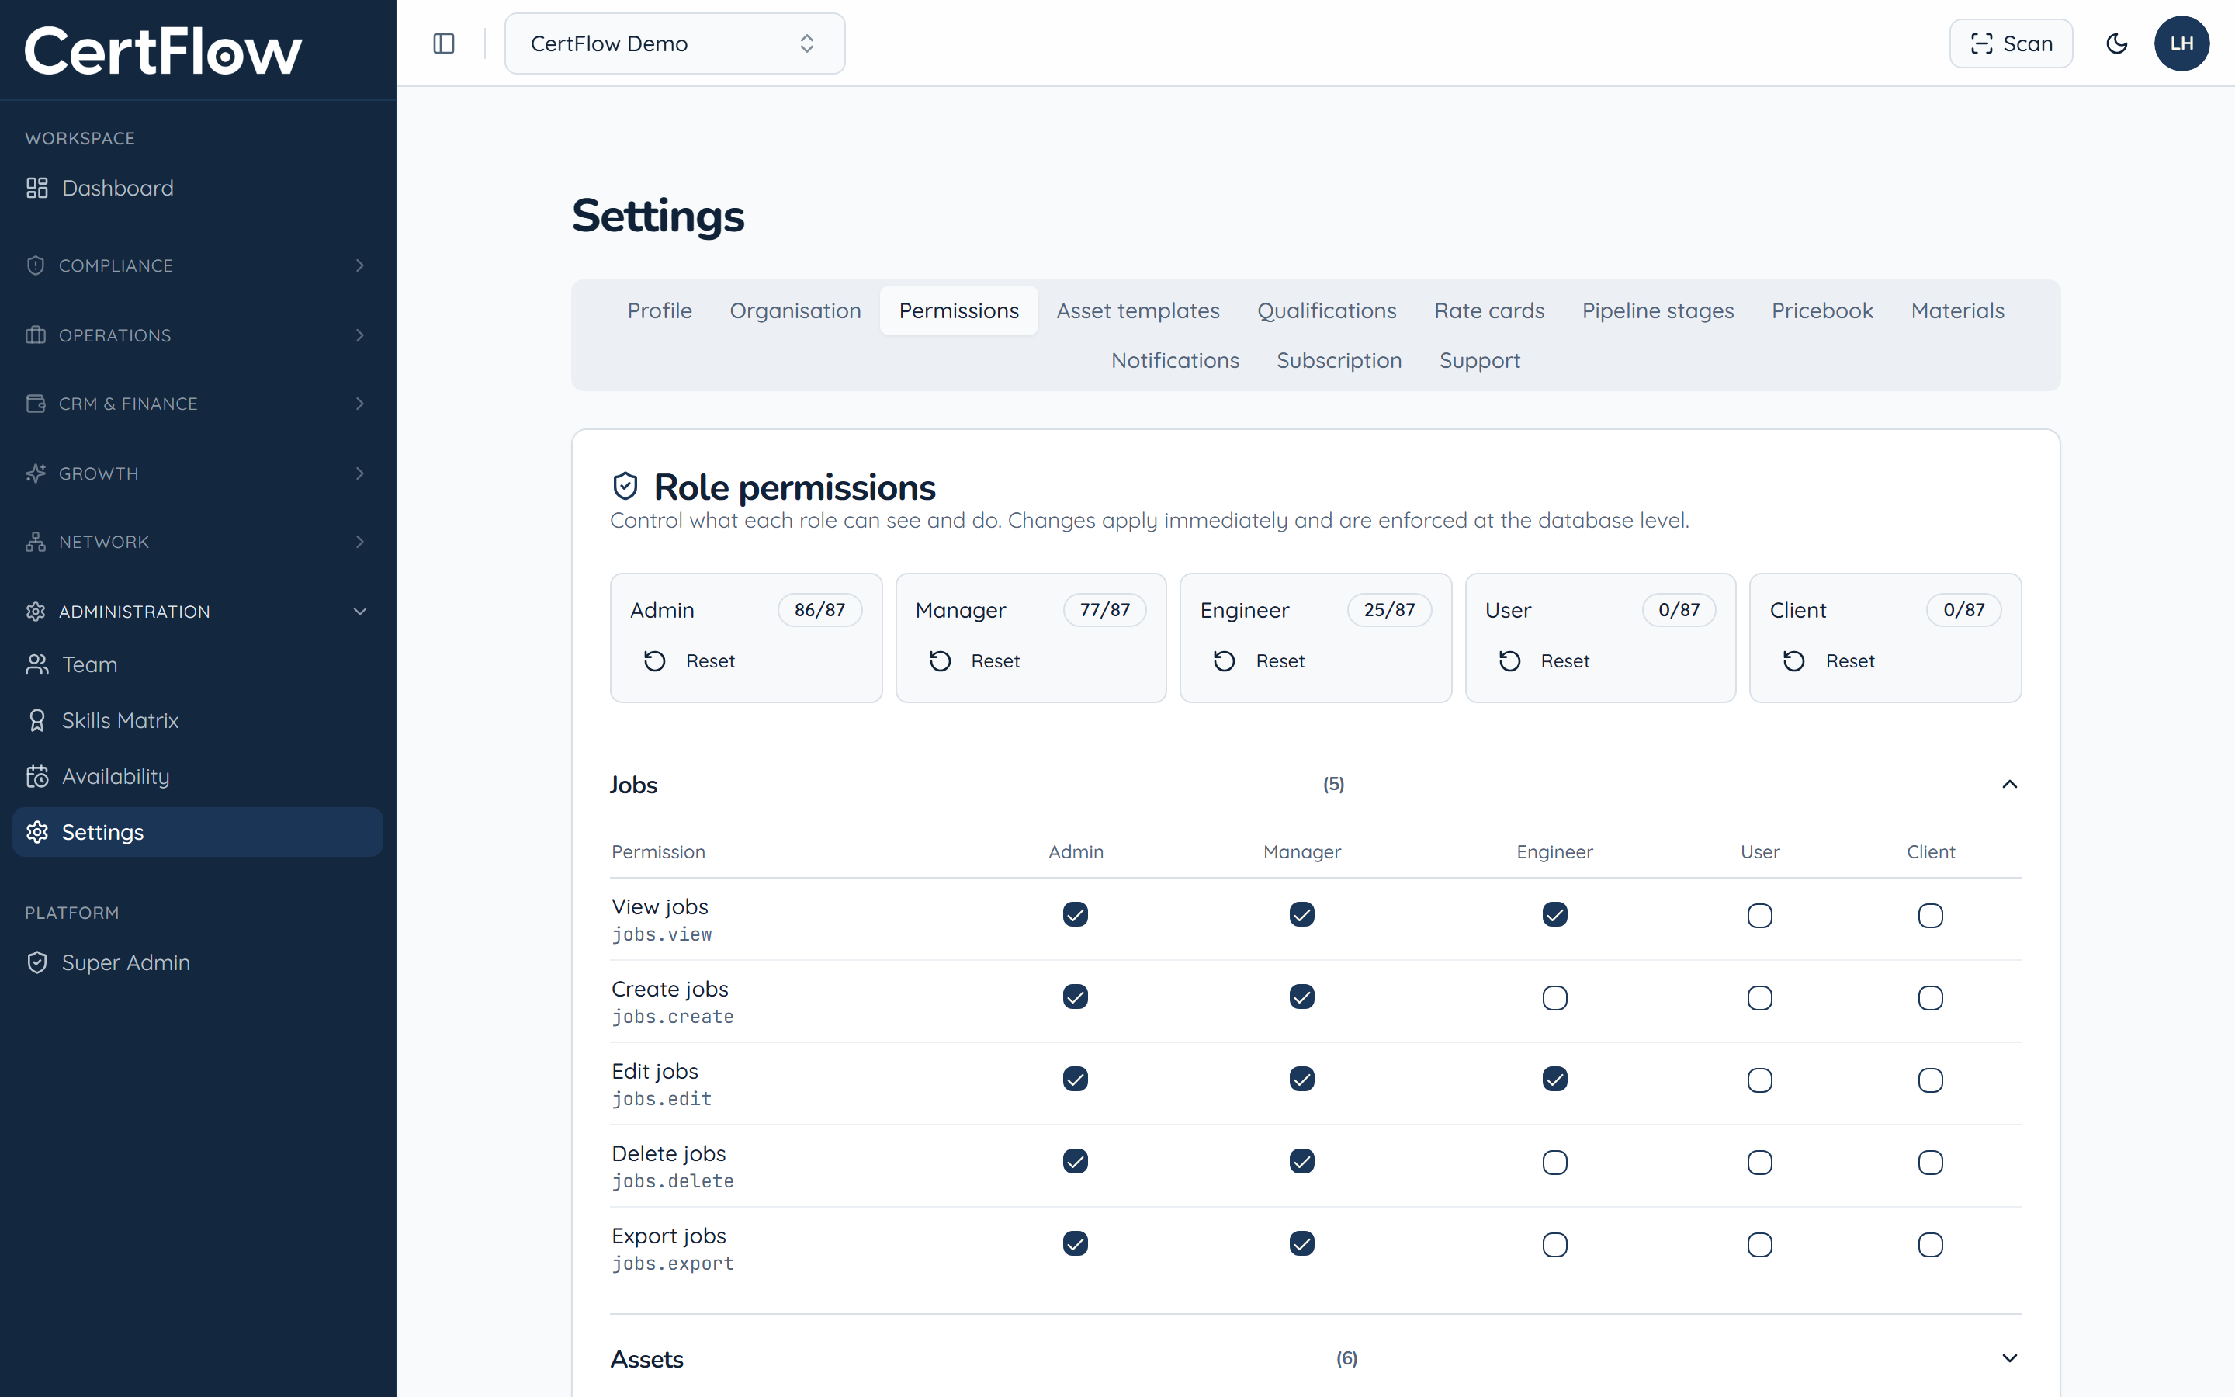
Task: Uncheck View jobs for Admin
Action: coord(1075,915)
